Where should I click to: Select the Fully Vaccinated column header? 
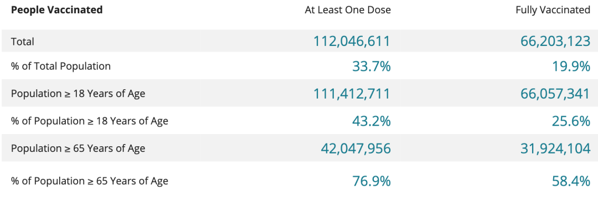click(x=553, y=11)
